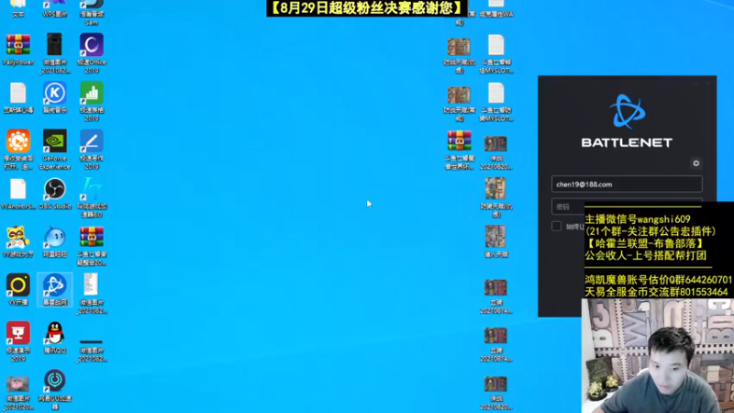Viewport: 734px width, 413px height.
Task: Select the white document WeChat image beside Battle.net shortcut
Action: [92, 294]
